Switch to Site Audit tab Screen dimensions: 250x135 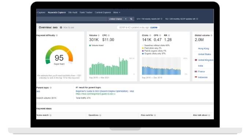(73, 12)
